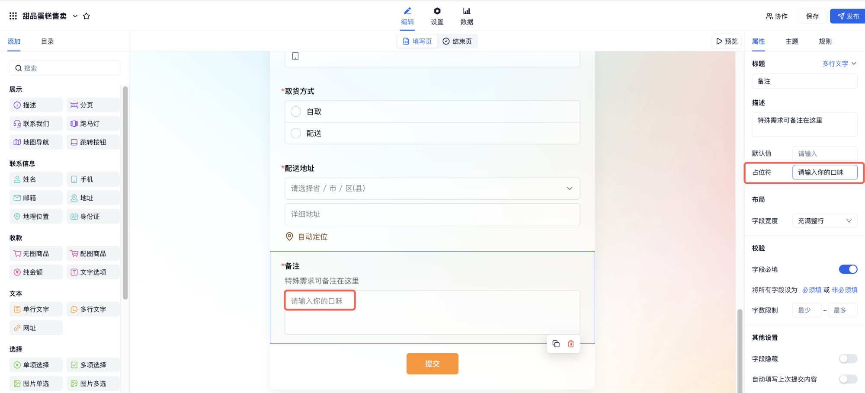The image size is (865, 393).
Task: Add a 文字选项 text option component
Action: pos(93,272)
